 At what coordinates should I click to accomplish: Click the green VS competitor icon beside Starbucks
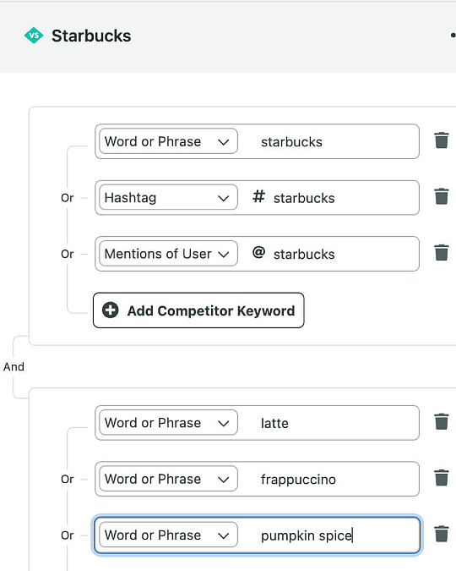tap(34, 36)
